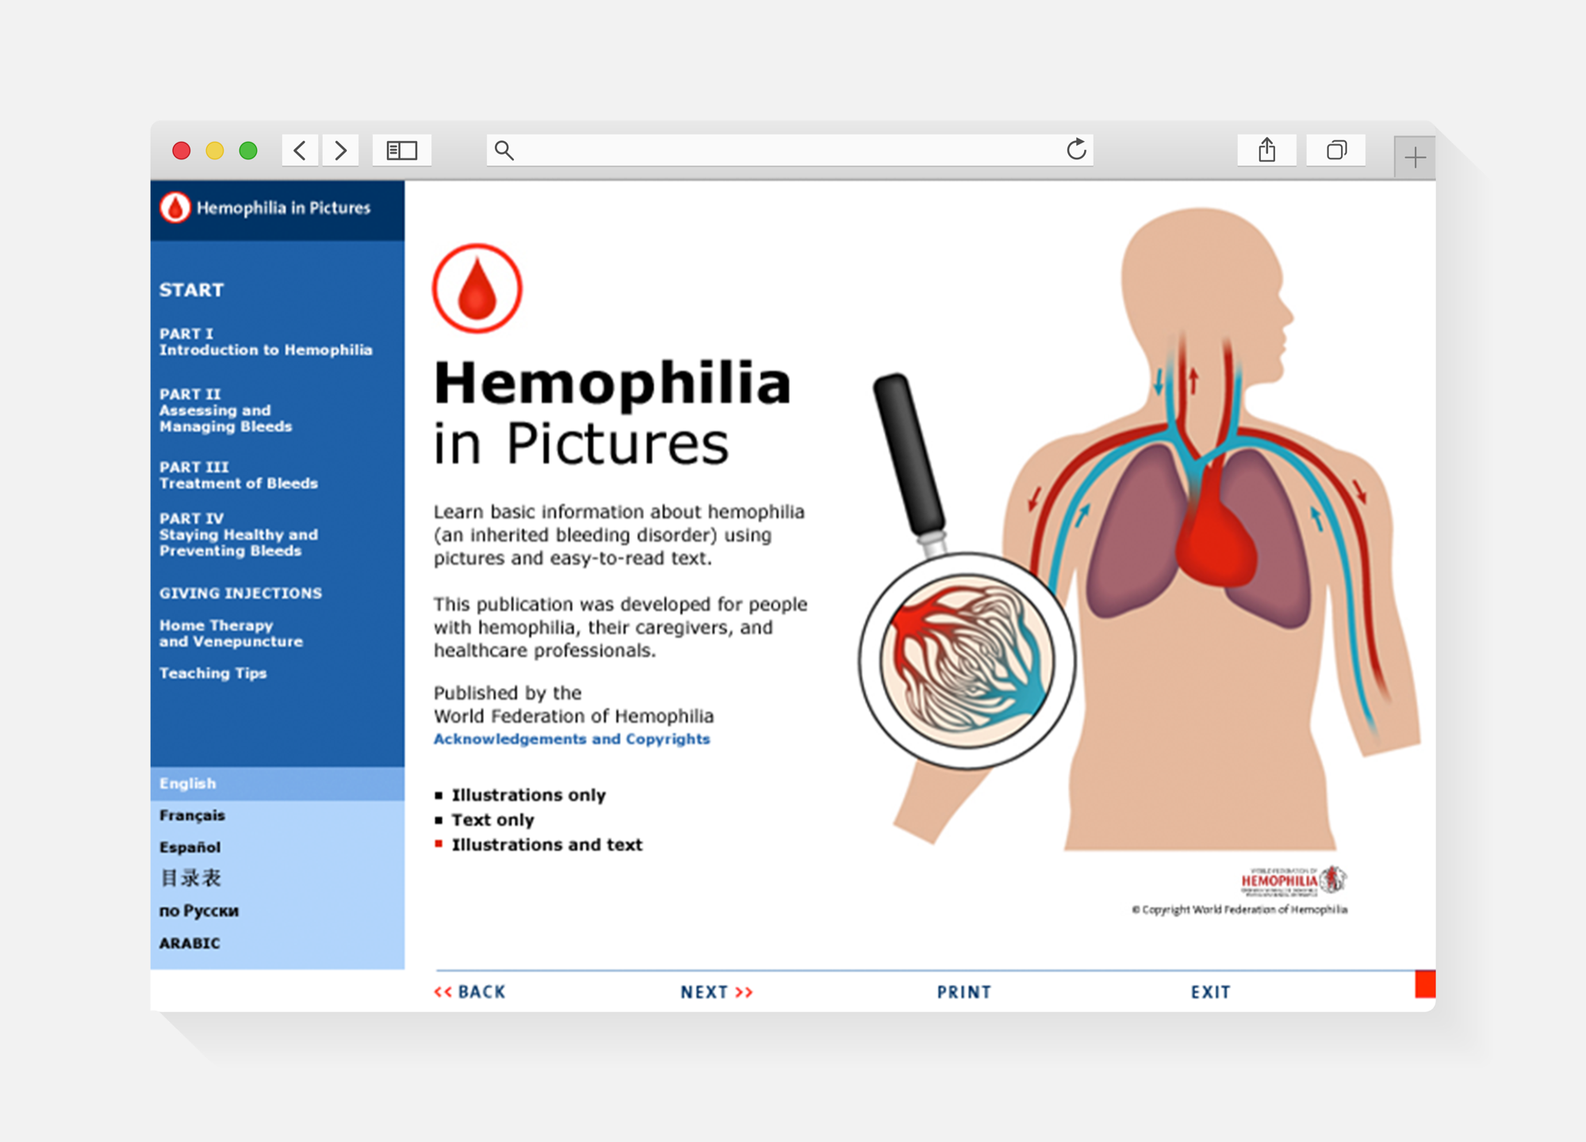The height and width of the screenshot is (1142, 1586).
Task: Add a new tab with plus
Action: [x=1415, y=157]
